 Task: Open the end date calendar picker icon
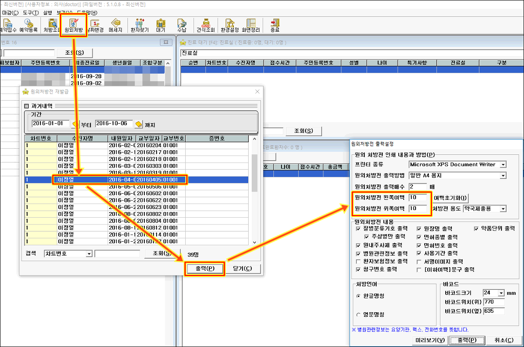pos(138,124)
